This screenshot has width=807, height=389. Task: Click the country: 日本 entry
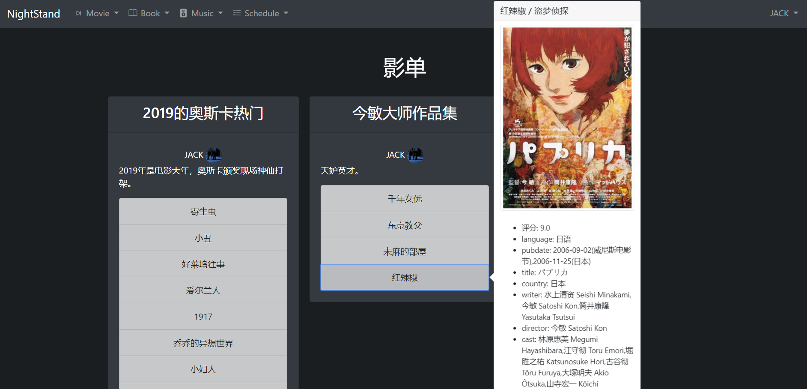[544, 284]
